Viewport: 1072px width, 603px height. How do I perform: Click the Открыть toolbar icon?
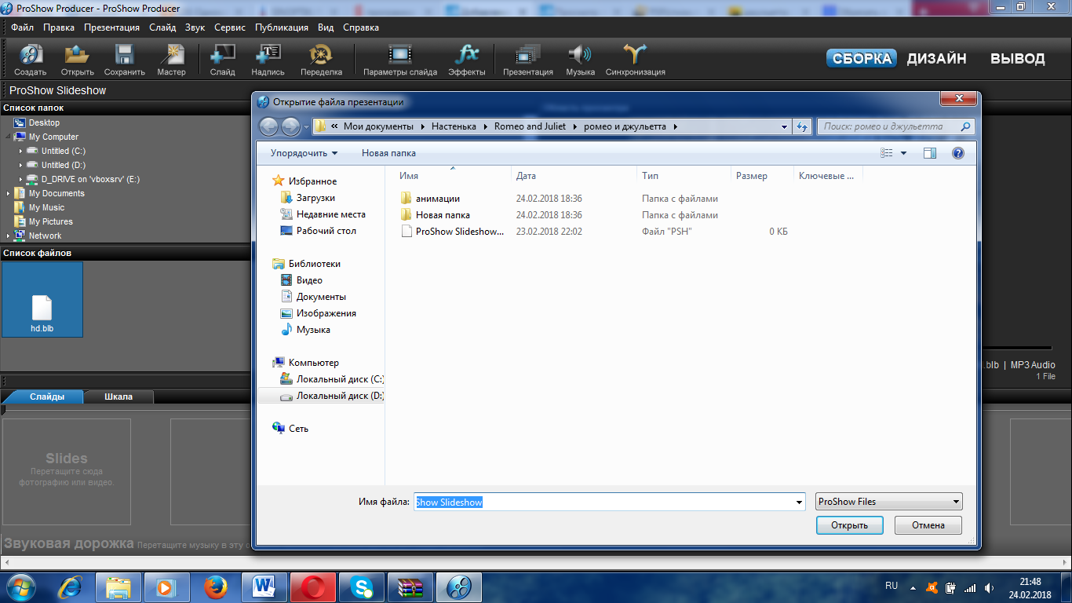(77, 55)
